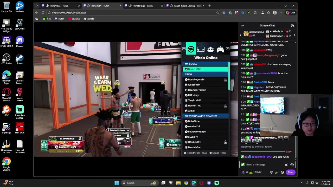This screenshot has height=187, width=333.
Task: Click spazzmatic1990 username in latest chat message
Action: [261, 157]
